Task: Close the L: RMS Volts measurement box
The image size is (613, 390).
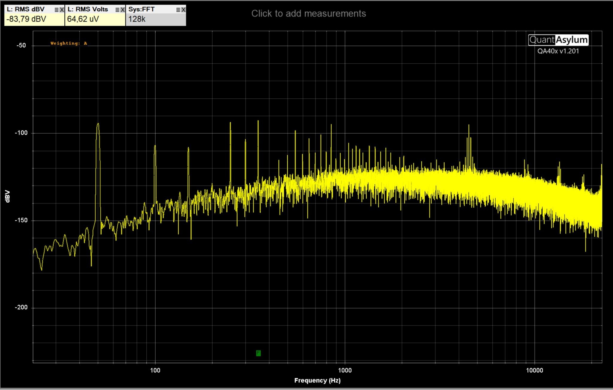Action: click(x=122, y=10)
